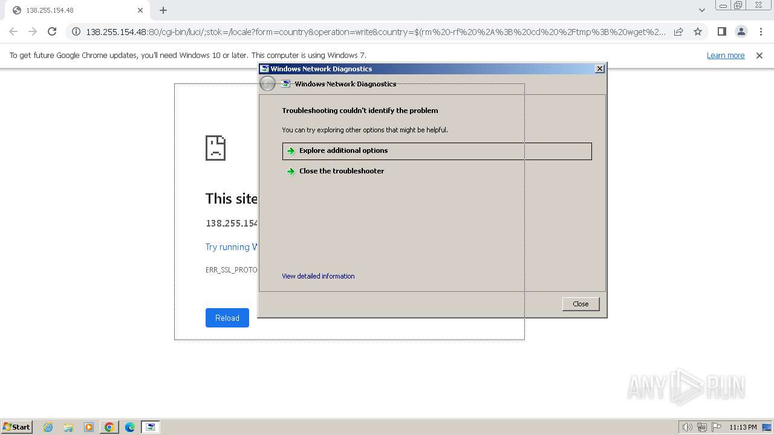Click the blue Reload button

pyautogui.click(x=227, y=318)
